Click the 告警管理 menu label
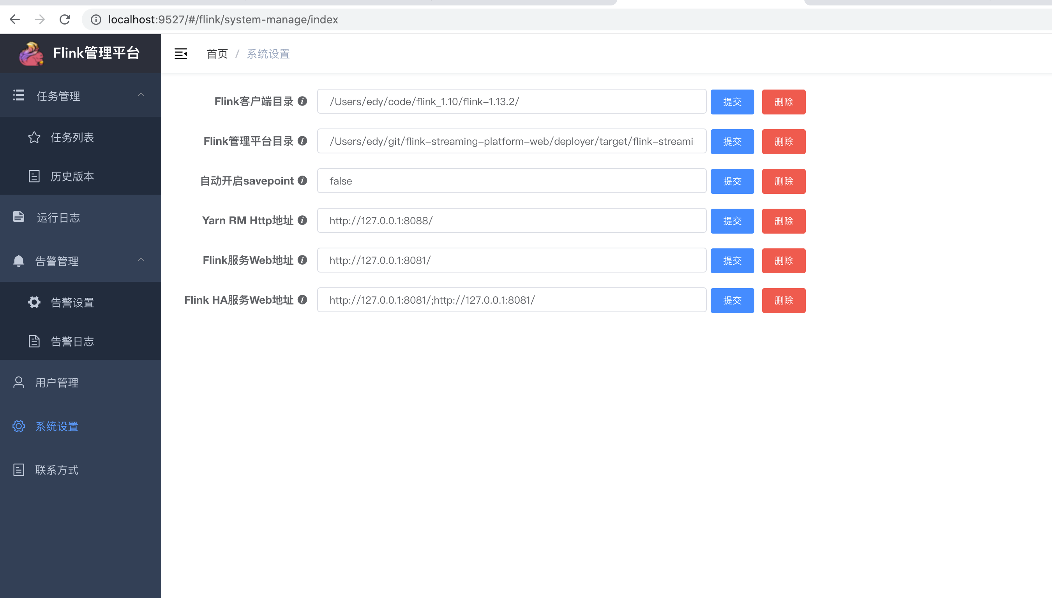This screenshot has width=1052, height=598. pyautogui.click(x=57, y=261)
